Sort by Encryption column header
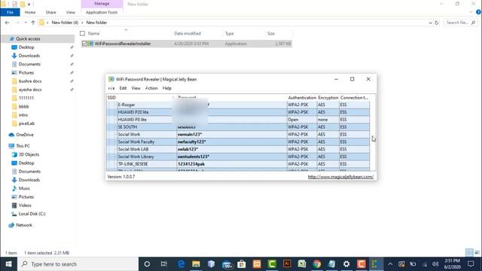Screen dimensions: 482x271 click(x=328, y=98)
